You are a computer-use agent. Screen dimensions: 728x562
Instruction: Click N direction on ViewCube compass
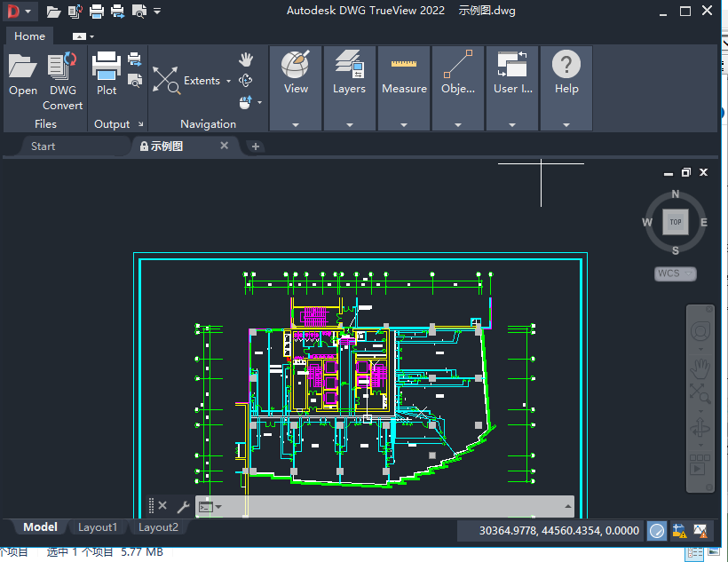pyautogui.click(x=676, y=194)
